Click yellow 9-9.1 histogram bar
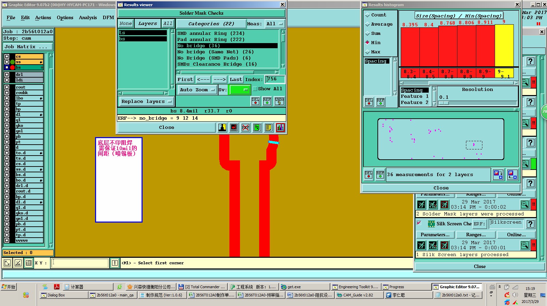The image size is (547, 306). [504, 46]
